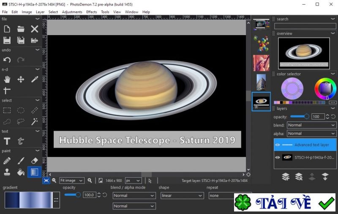
Task: Click the Save file button
Action: pos(7,41)
